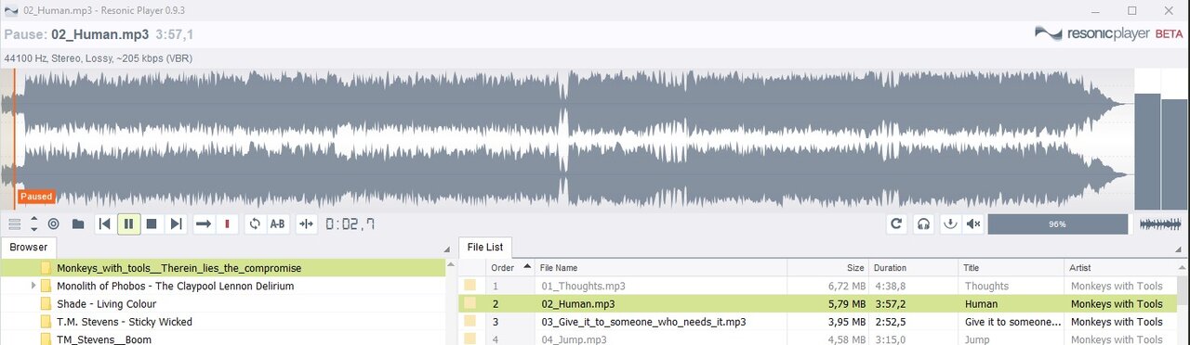Click the target circle icon

click(54, 224)
